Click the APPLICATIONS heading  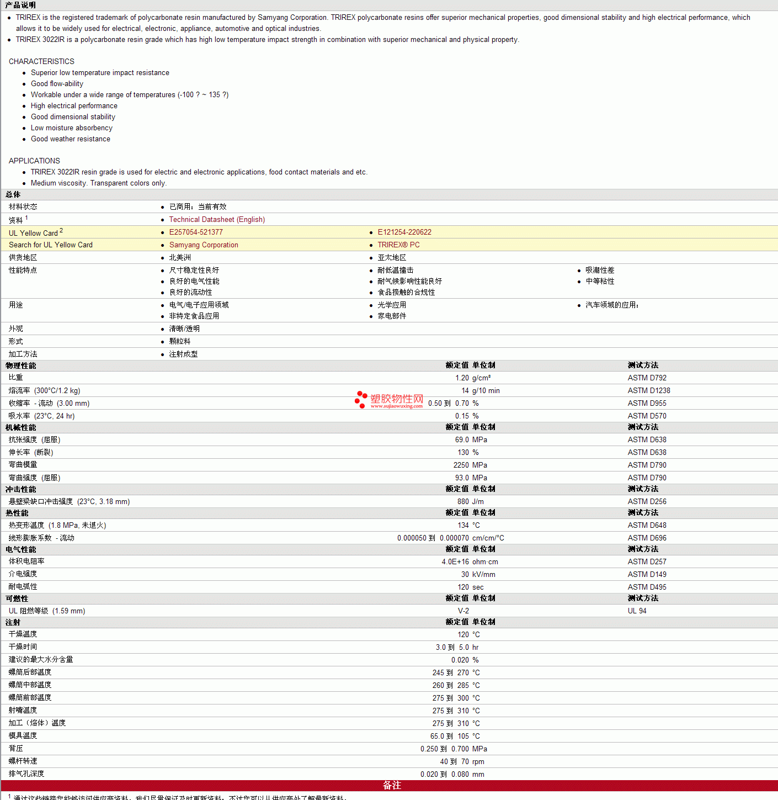coord(34,161)
